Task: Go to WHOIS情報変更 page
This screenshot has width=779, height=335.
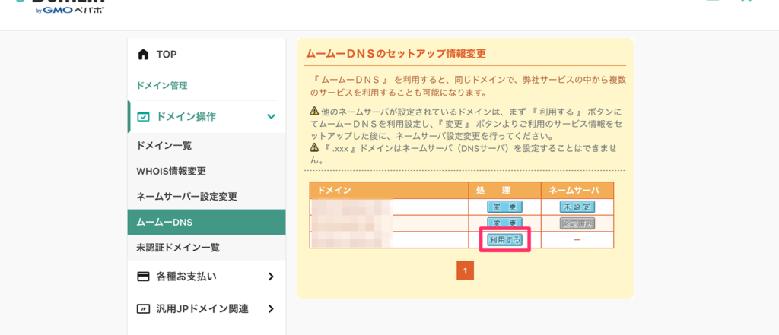Action: [x=207, y=171]
